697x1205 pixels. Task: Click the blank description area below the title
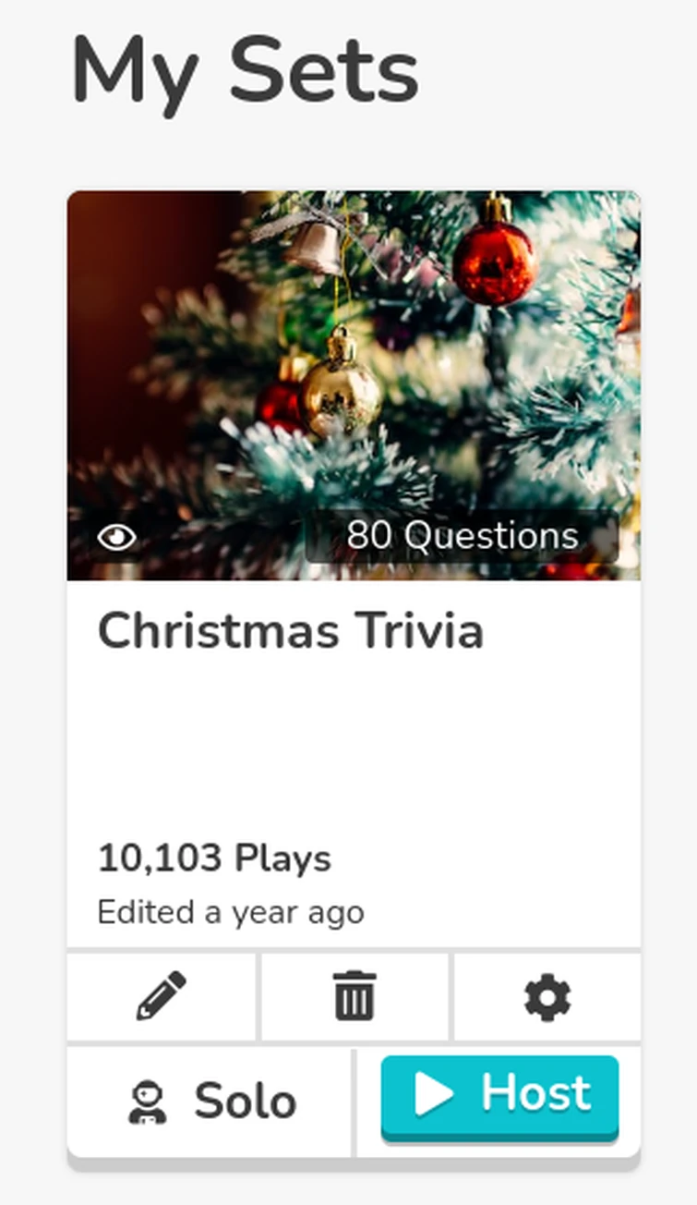[x=354, y=739]
